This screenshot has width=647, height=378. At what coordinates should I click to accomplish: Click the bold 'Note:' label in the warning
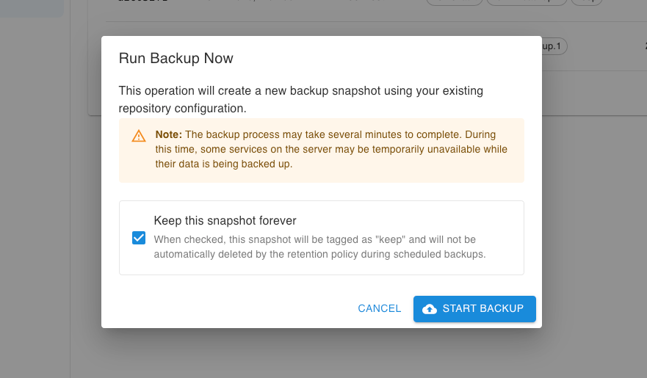[169, 134]
